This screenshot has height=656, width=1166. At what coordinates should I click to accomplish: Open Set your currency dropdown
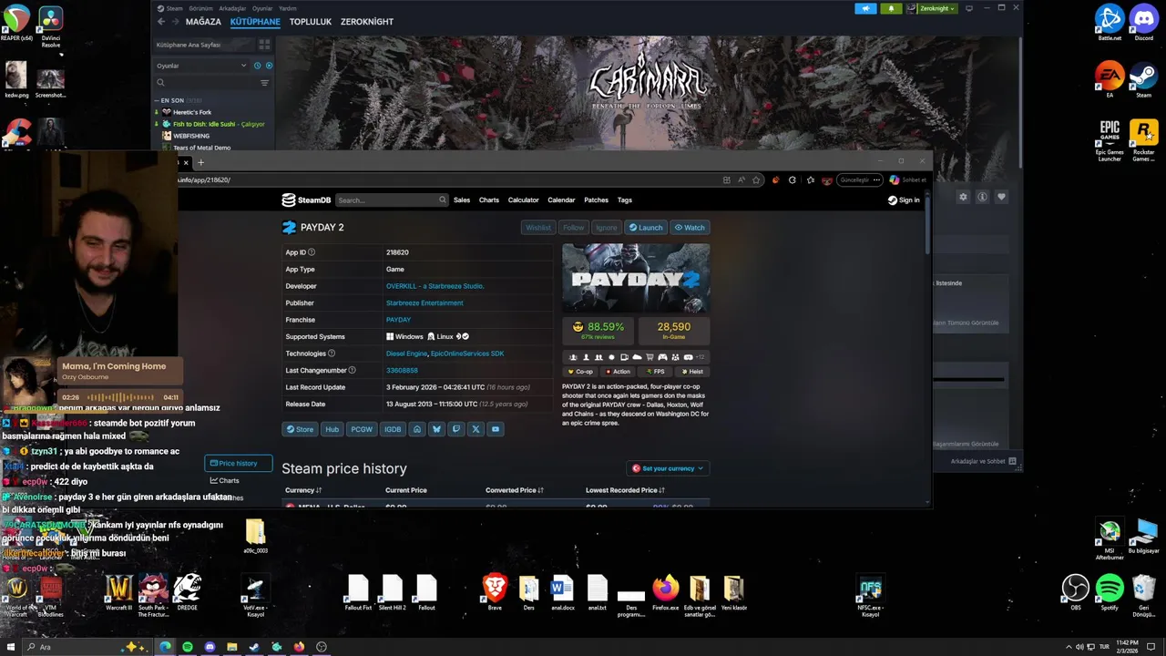point(668,468)
